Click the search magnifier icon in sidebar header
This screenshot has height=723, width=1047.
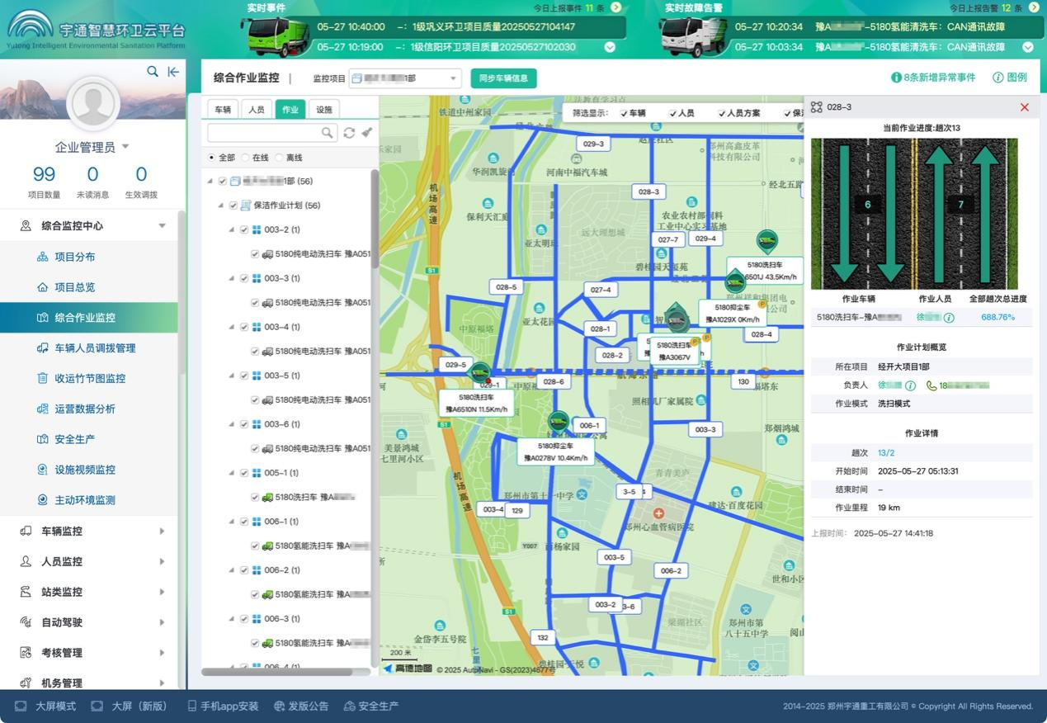pyautogui.click(x=153, y=72)
